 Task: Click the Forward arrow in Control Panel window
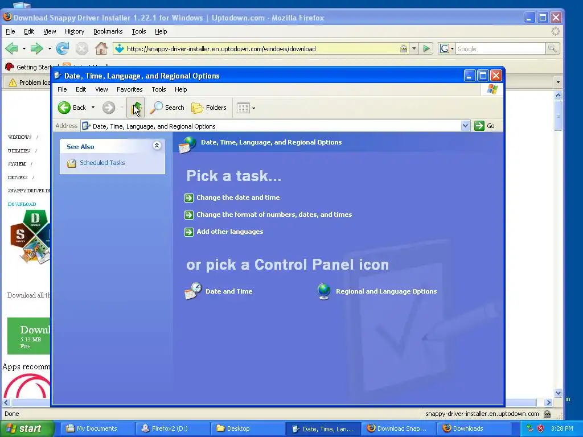tap(109, 108)
